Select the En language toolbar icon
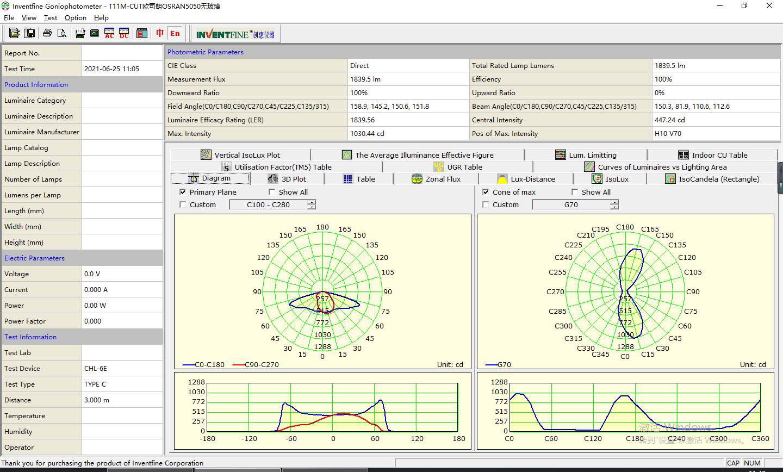Screen dimensions: 783x472 pos(175,33)
